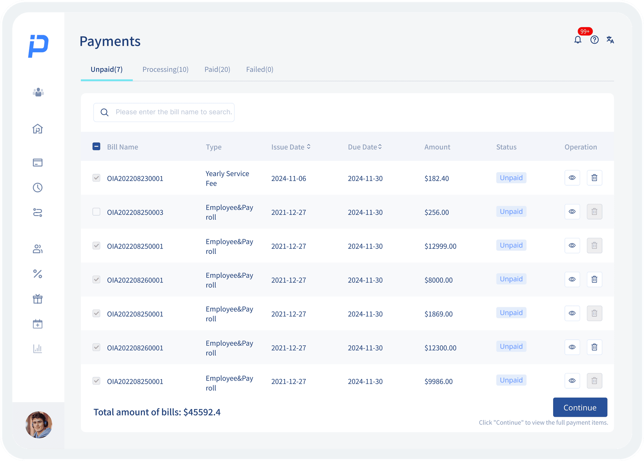Delete the $12300.00 bill
The height and width of the screenshot is (461, 644).
[594, 347]
